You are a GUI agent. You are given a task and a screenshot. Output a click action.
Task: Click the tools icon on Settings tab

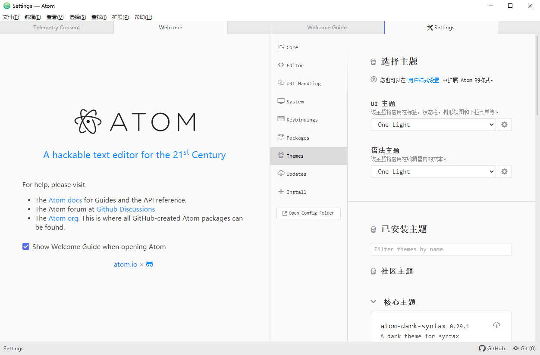[430, 28]
